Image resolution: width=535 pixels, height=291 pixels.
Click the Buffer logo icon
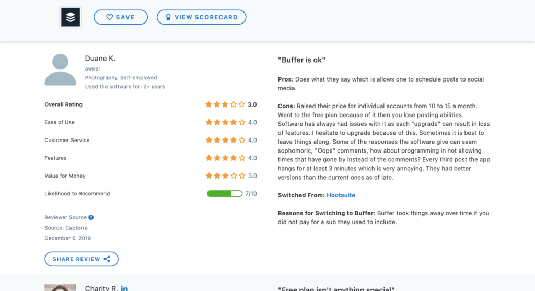click(71, 17)
